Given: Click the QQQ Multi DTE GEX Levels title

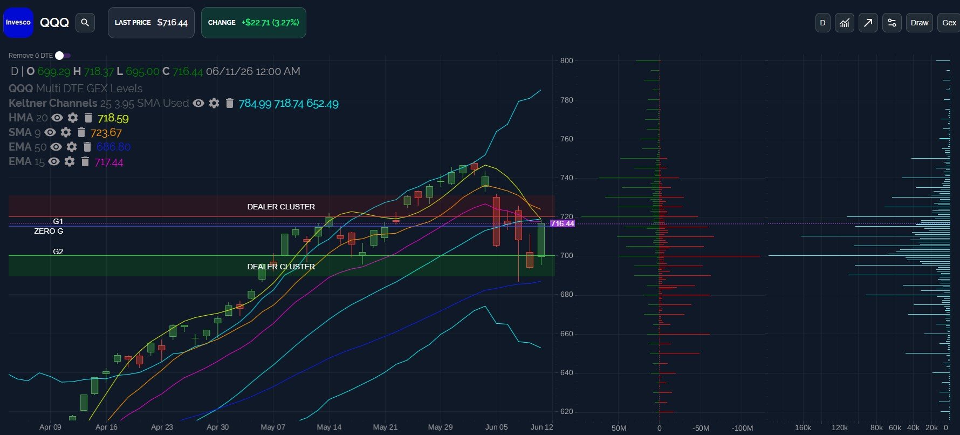Looking at the screenshot, I should click(76, 89).
